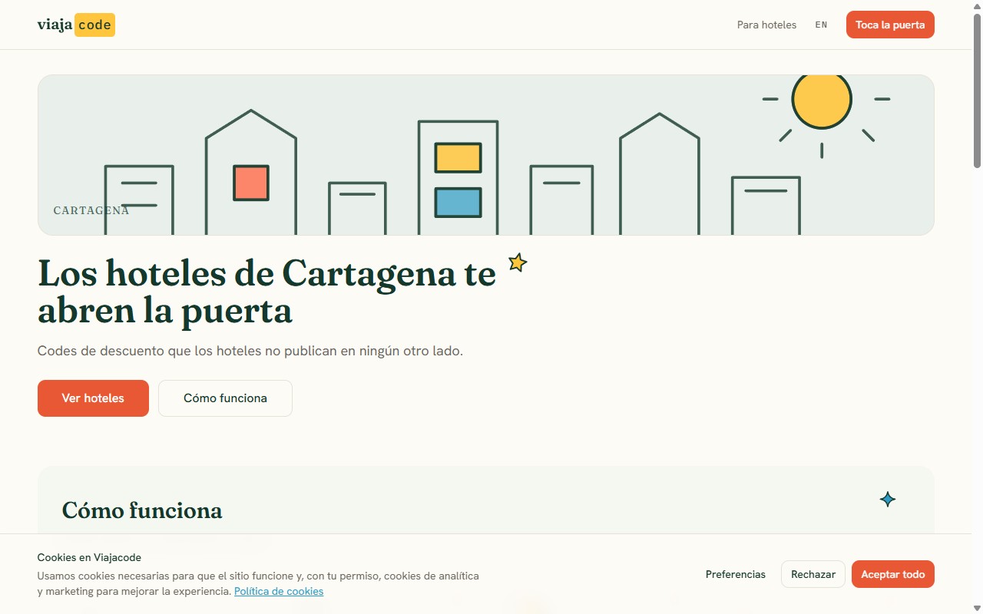Click the coral window in house illustration
The image size is (983, 614).
click(251, 183)
